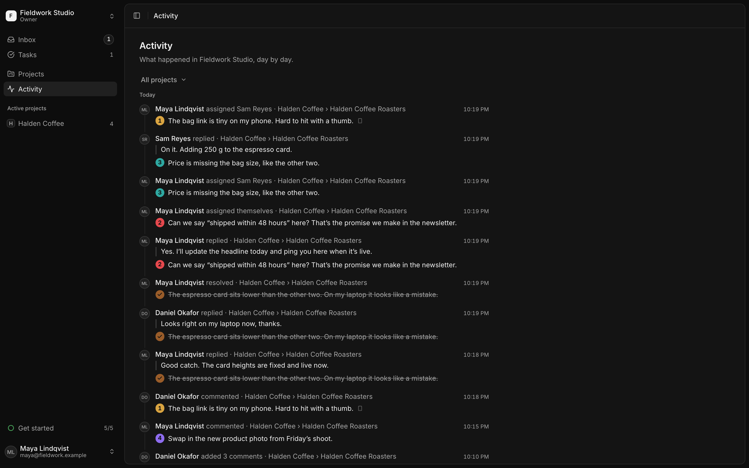Open reply "Yes. I'll update the headline today"

pyautogui.click(x=266, y=251)
